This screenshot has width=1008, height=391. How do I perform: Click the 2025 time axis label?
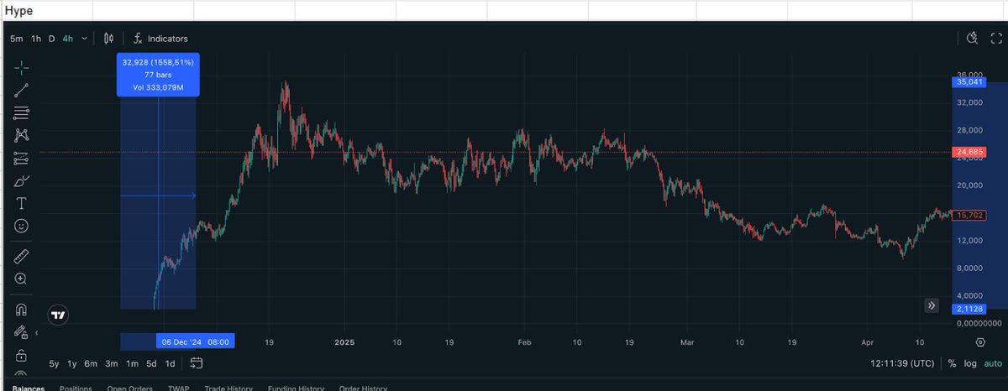345,342
